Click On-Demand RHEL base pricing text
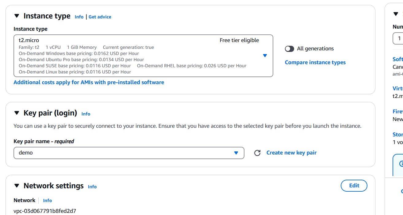The width and height of the screenshot is (403, 215). [192, 66]
